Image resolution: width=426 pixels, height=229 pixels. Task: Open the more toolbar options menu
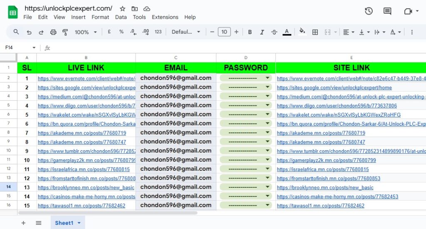412,32
